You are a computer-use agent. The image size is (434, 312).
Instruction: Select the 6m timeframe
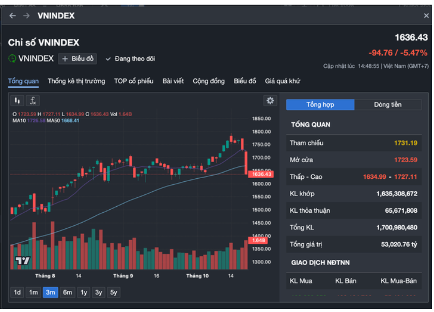68,292
